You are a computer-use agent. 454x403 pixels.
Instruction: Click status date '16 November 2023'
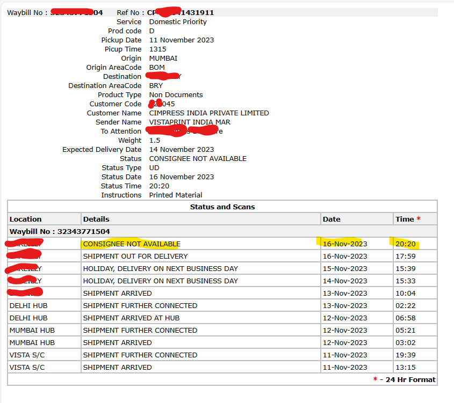point(182,177)
